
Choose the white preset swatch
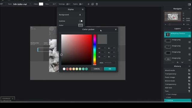[x=64, y=69]
